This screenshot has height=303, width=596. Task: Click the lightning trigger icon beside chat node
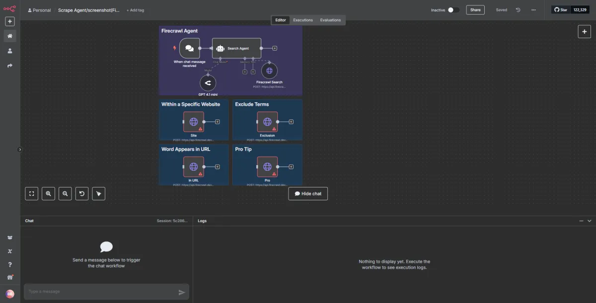pyautogui.click(x=174, y=48)
